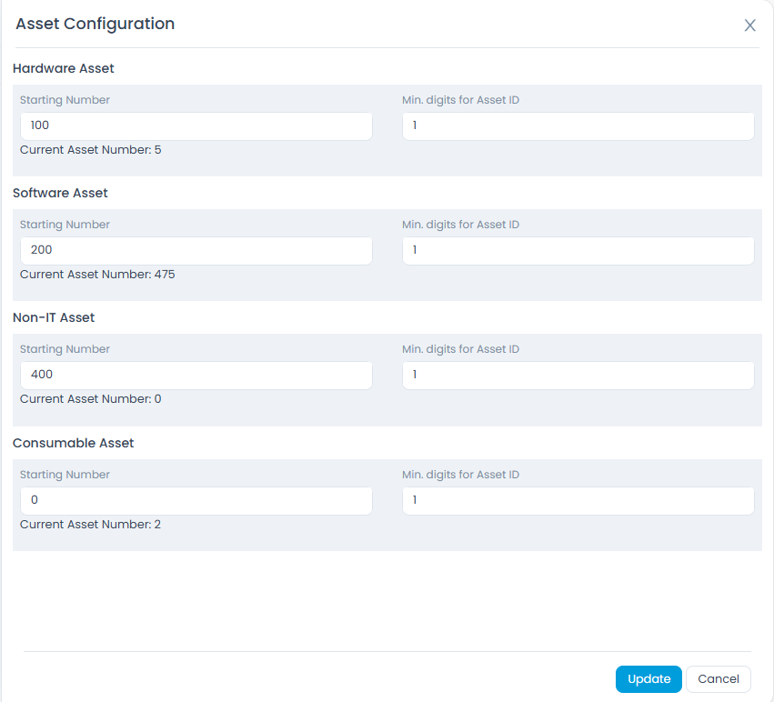Select Non-IT Asset Min. digits input
Screen dimensions: 774x702
(x=578, y=376)
